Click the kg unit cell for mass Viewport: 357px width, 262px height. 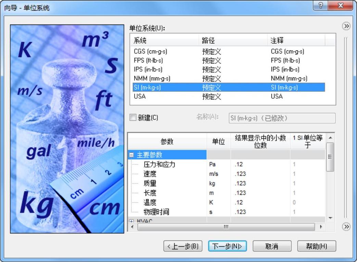(219, 183)
